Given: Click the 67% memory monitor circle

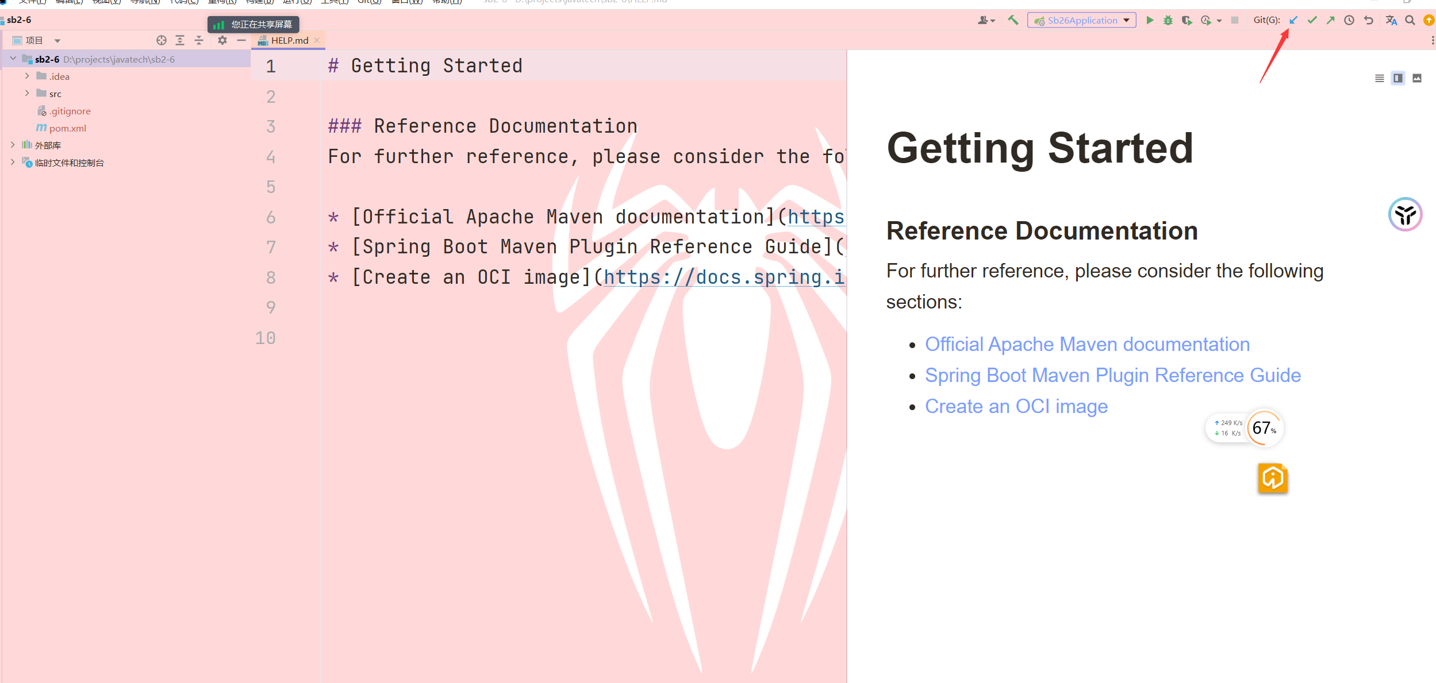Looking at the screenshot, I should point(1264,428).
